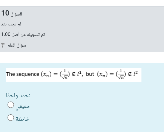The image size is (164, 135).
Task: Click the السؤال heading word
Action: [16, 14]
